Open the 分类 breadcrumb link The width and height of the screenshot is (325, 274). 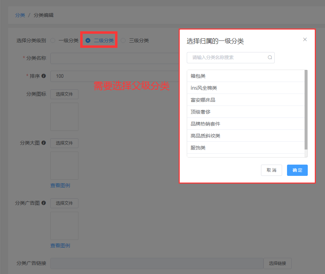[x=20, y=15]
